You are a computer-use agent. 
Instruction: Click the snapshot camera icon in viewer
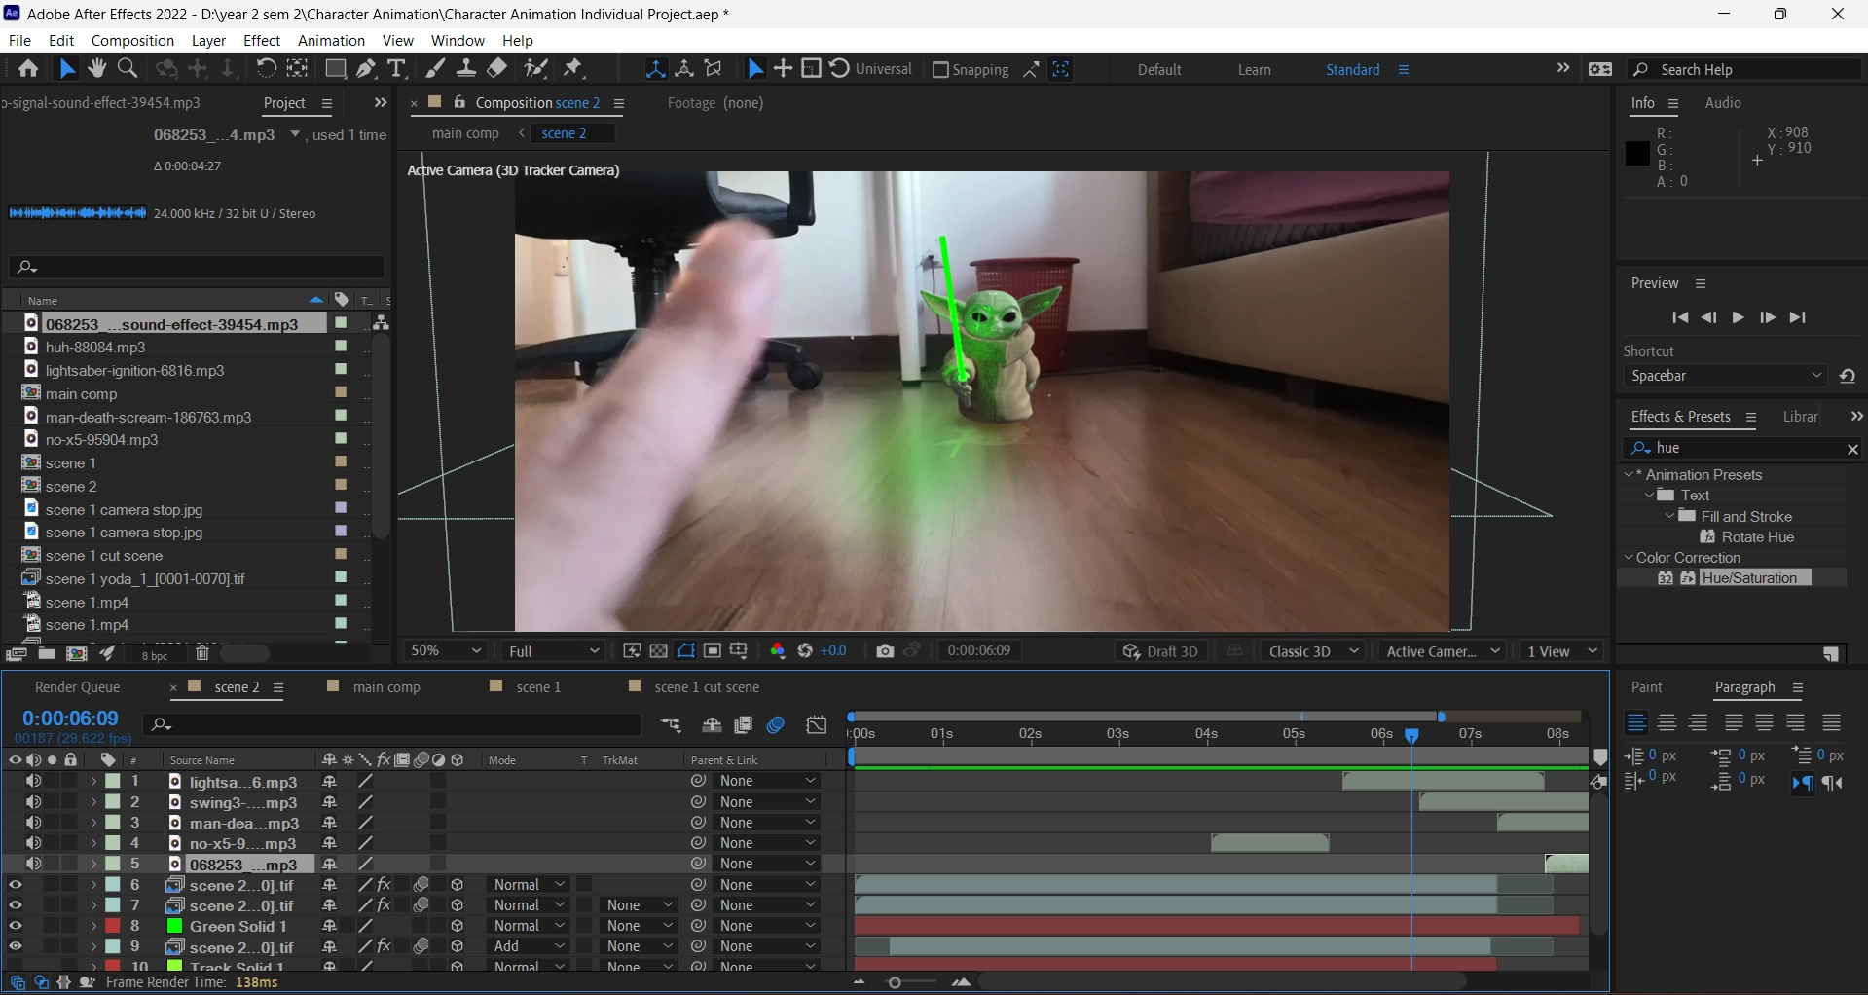[885, 651]
